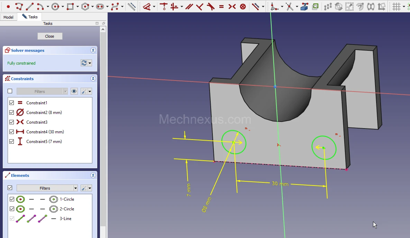Apply the parallel constraint tool
This screenshot has height=238, width=410.
(x=189, y=7)
